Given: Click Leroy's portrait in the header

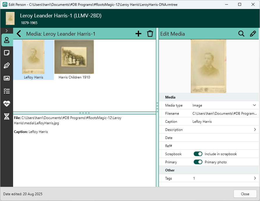Looking at the screenshot, I should 10,18.
